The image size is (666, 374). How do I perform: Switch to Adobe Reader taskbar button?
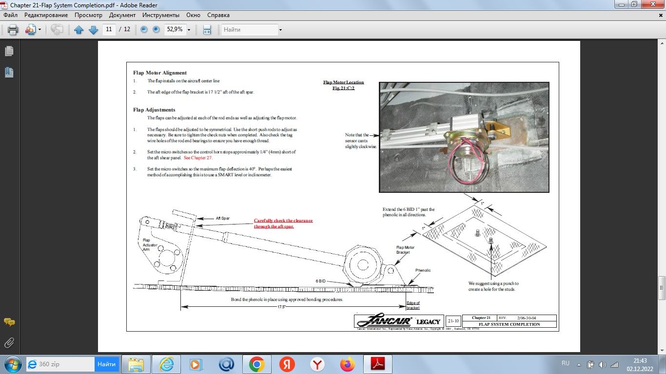(378, 364)
